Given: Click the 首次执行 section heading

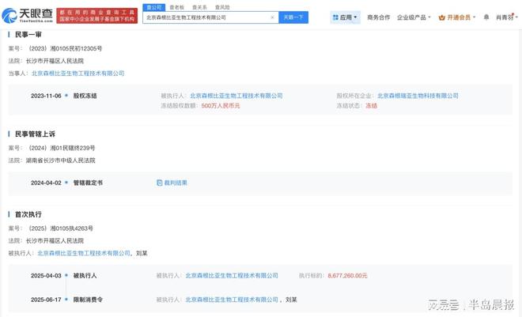Looking at the screenshot, I should (28, 214).
